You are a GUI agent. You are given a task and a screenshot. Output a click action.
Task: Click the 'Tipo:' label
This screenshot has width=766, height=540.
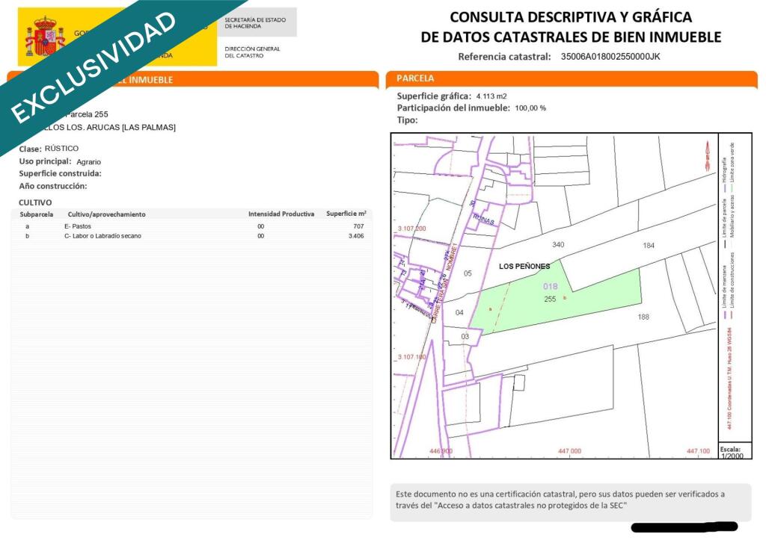pos(407,120)
